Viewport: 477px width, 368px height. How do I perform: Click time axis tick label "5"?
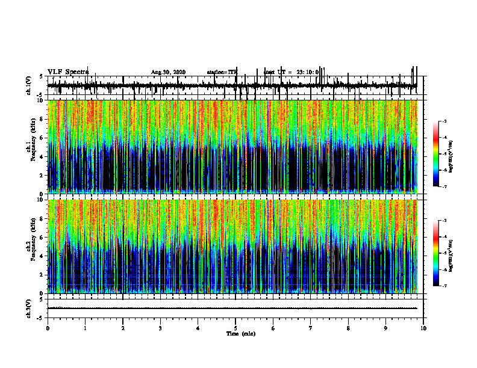click(235, 328)
